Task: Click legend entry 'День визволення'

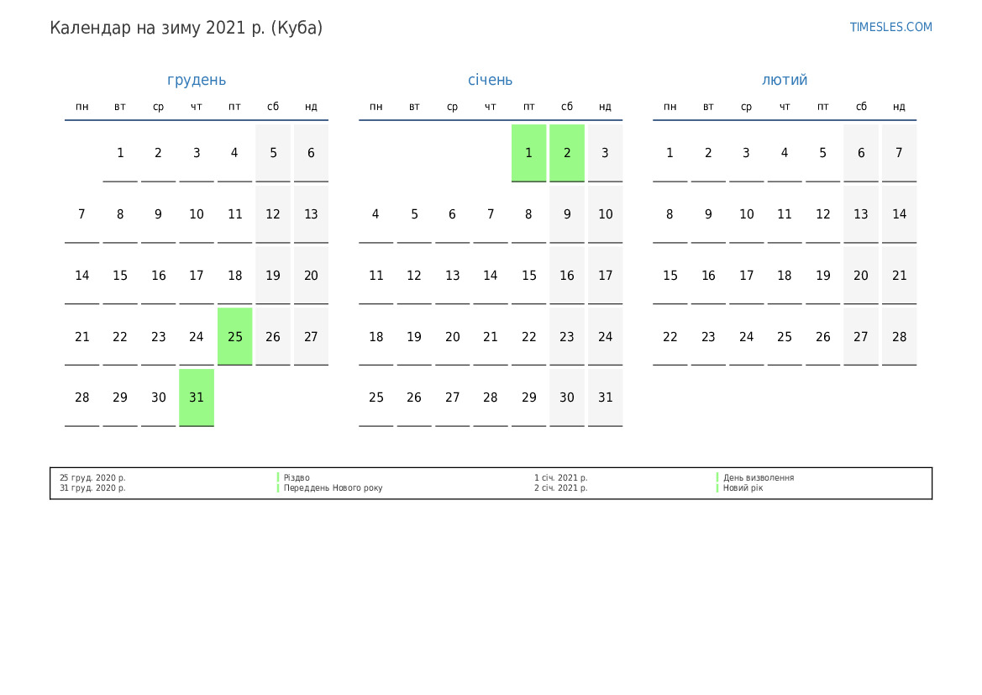Action: point(759,477)
